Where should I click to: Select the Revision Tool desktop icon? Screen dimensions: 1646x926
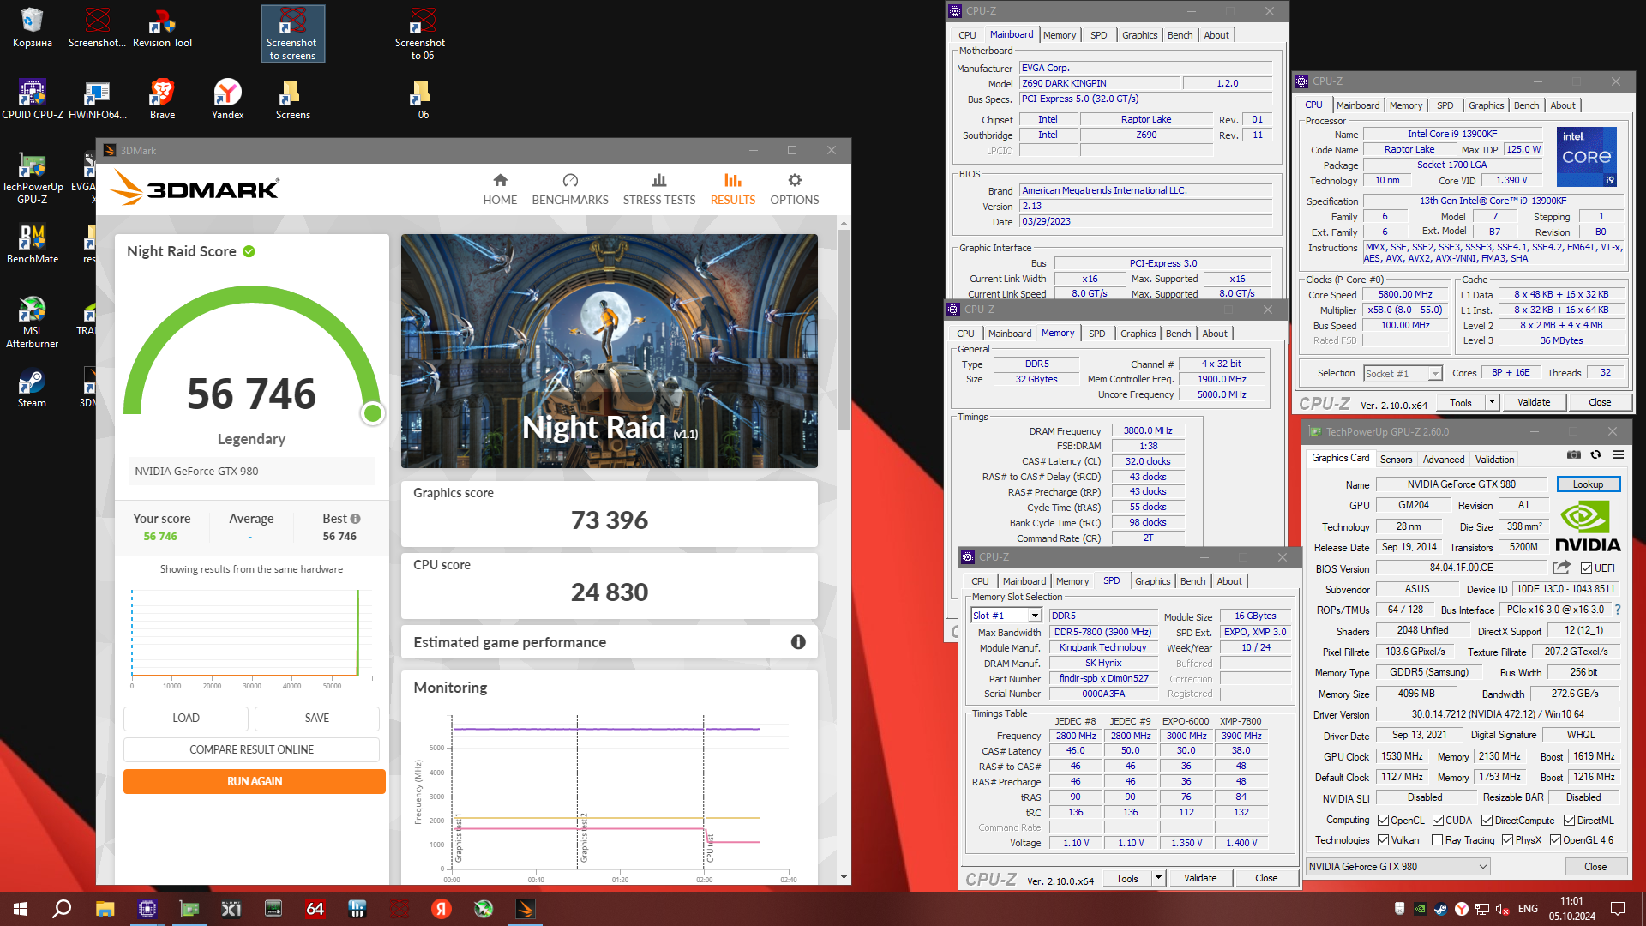(162, 27)
